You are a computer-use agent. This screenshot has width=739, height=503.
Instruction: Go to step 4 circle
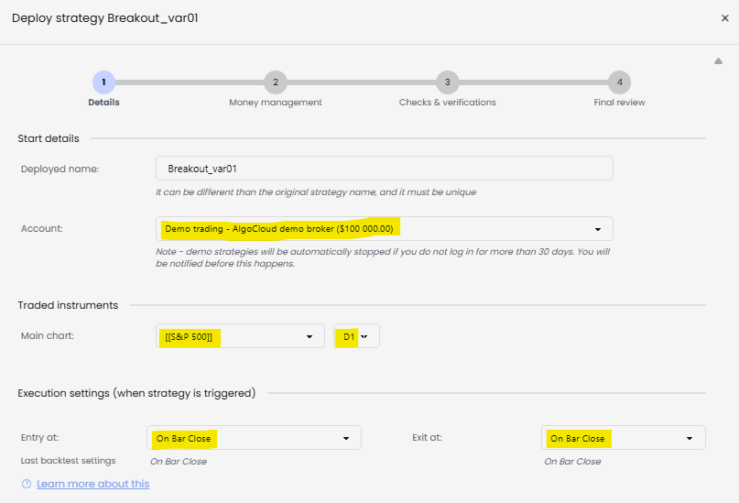pyautogui.click(x=619, y=82)
